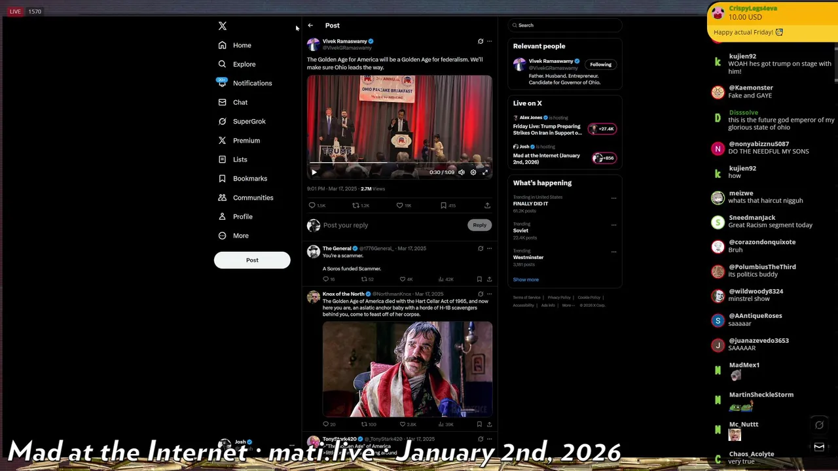Open Terms of Service link
The image size is (838, 471).
pyautogui.click(x=527, y=298)
